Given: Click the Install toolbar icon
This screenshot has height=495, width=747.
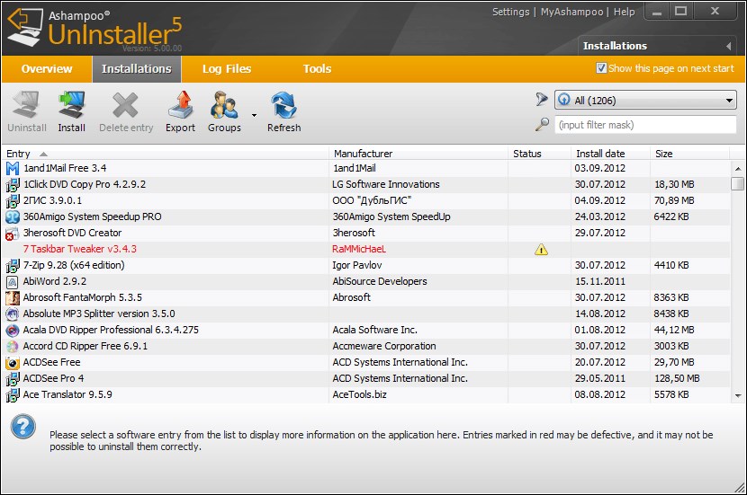Looking at the screenshot, I should coord(71,104).
